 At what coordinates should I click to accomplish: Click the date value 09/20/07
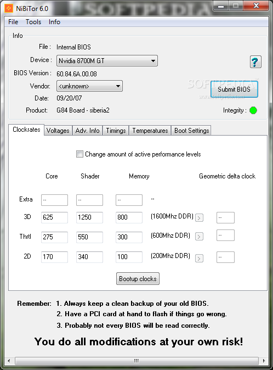coord(69,98)
